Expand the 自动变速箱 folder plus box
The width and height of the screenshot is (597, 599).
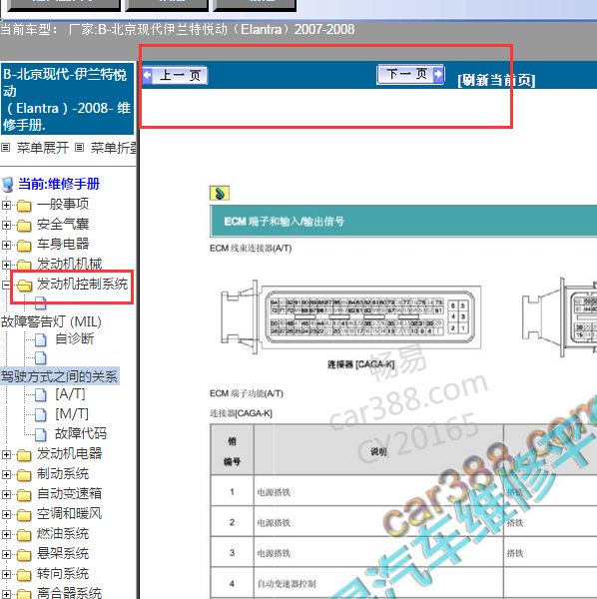tap(6, 494)
